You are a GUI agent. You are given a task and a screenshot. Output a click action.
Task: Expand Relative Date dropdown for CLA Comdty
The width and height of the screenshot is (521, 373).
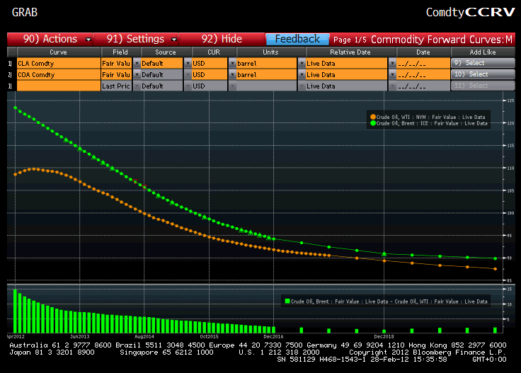[x=302, y=63]
